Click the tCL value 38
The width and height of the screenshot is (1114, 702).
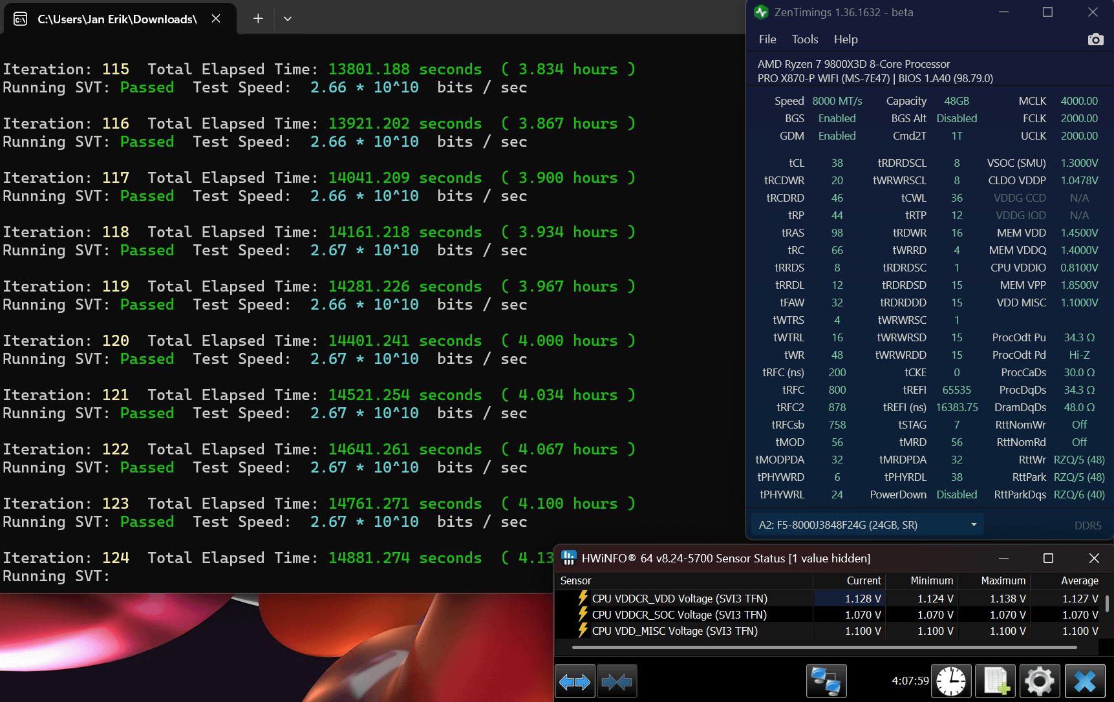[x=837, y=163]
